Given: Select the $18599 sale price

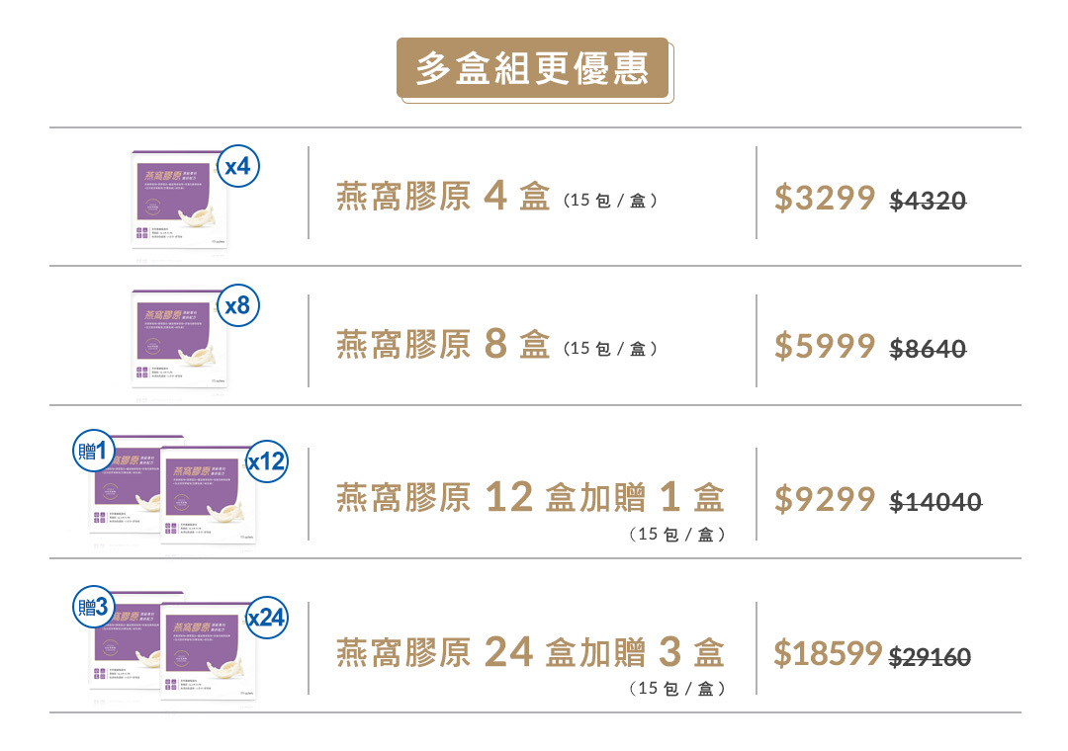Looking at the screenshot, I should coord(827,653).
